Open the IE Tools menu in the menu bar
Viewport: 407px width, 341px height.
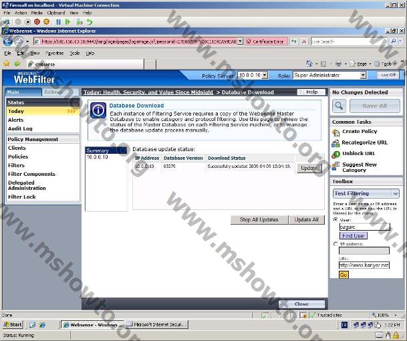click(x=74, y=53)
